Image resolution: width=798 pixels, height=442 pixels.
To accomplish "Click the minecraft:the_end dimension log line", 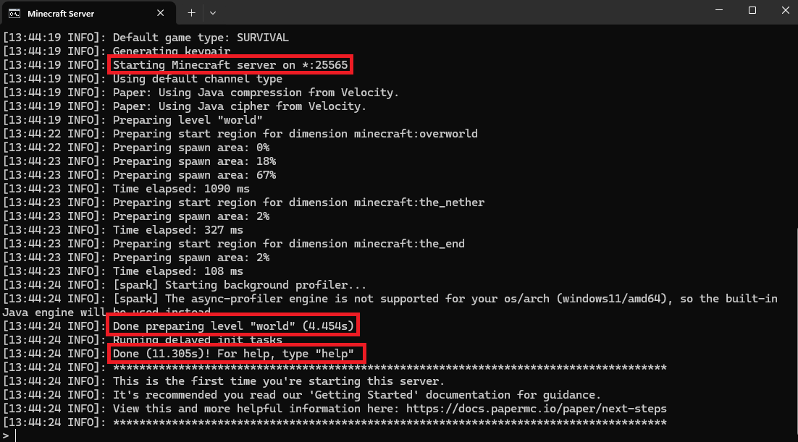I will 288,244.
